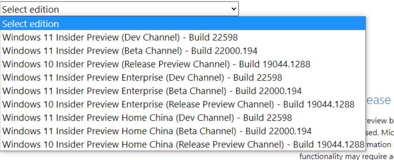Screen dimensions: 394x160
Task: Select Windows 11 Insider Preview (Dev Channel) Build 22598
Action: [x=120, y=37]
